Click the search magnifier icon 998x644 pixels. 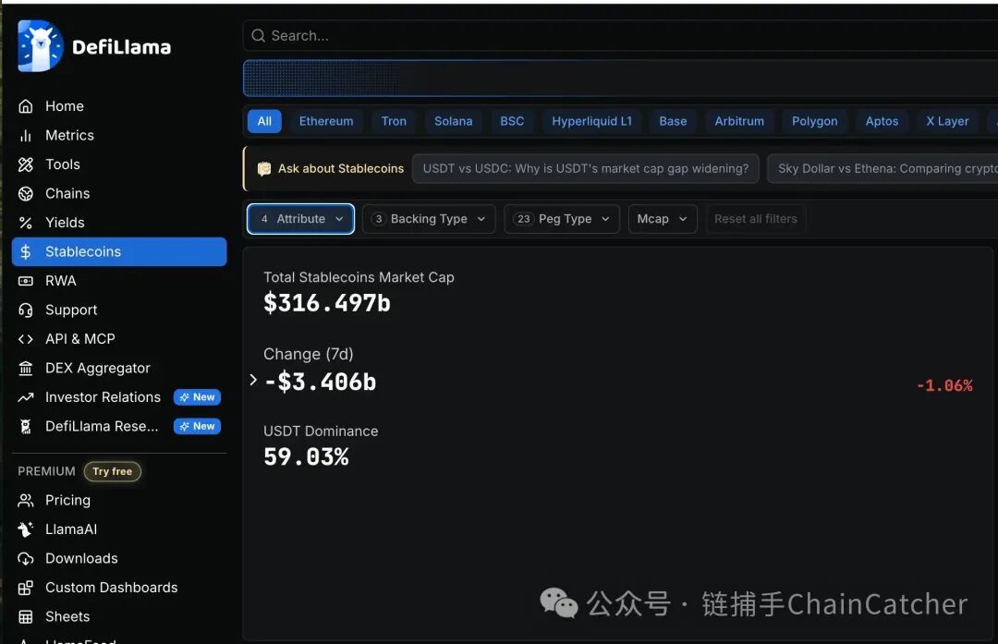[258, 36]
